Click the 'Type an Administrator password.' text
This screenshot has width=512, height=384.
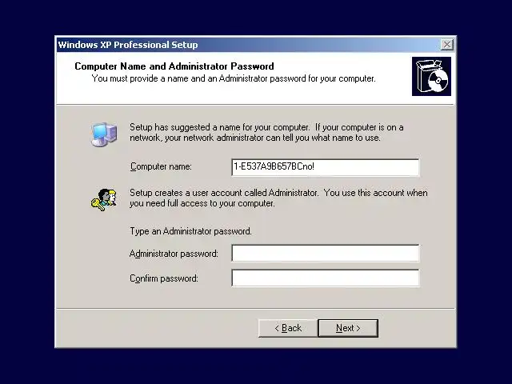(190, 231)
